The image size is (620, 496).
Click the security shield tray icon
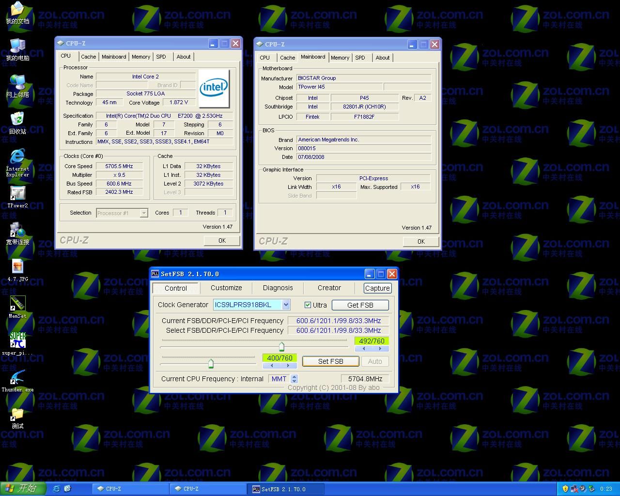point(565,489)
